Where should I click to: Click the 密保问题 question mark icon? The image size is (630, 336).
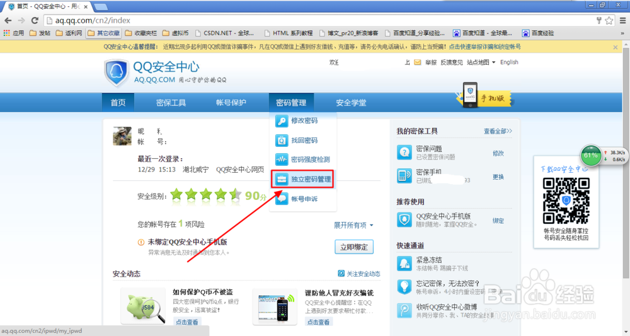pos(404,153)
